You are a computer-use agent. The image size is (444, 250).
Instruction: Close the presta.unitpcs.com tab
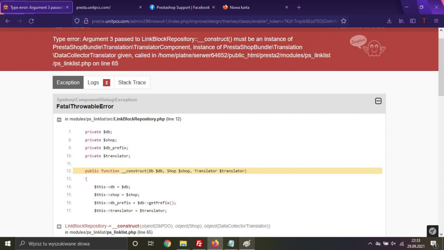click(x=140, y=8)
